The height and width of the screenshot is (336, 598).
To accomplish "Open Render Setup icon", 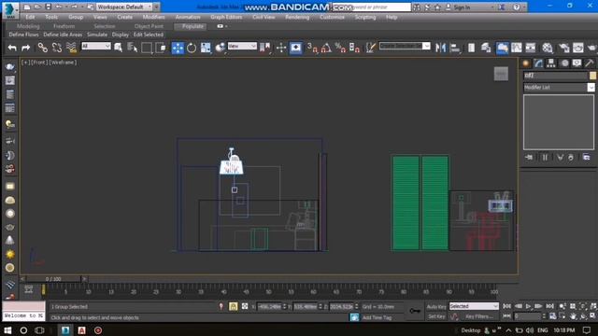I will (564, 48).
